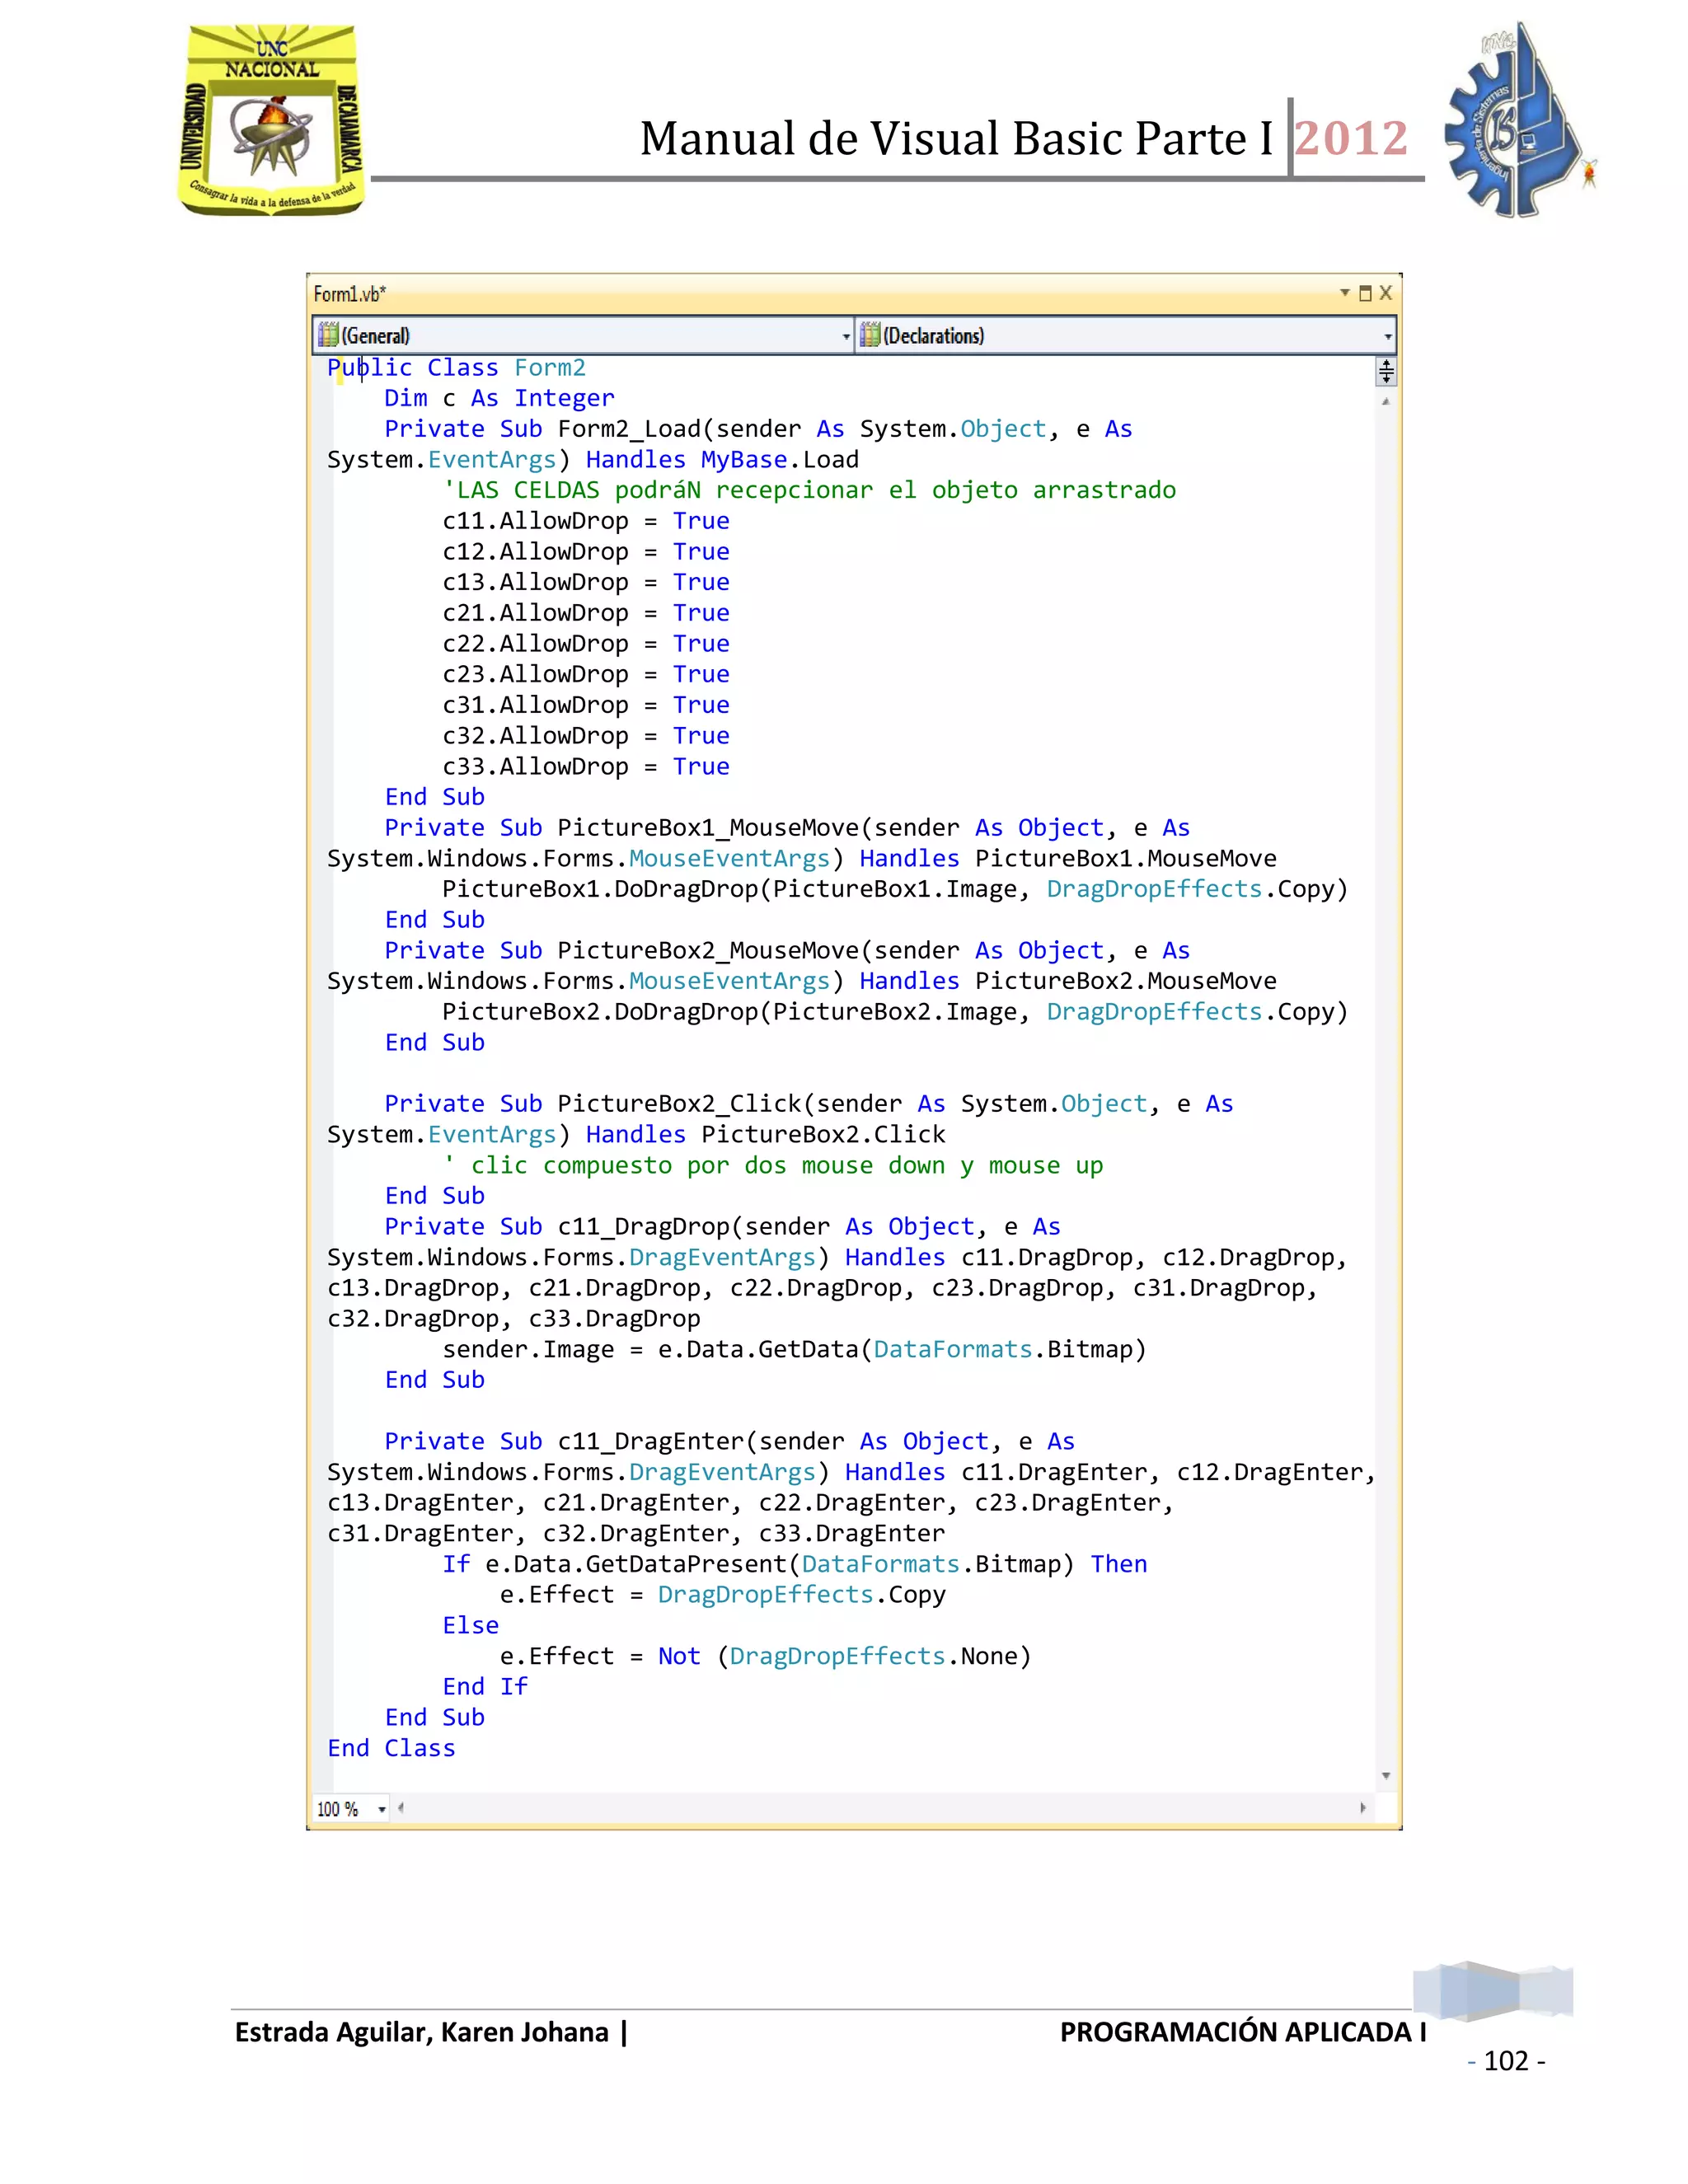Click 'c33.AllowDrop = True' line
The image size is (1688, 2184).
pyautogui.click(x=586, y=767)
